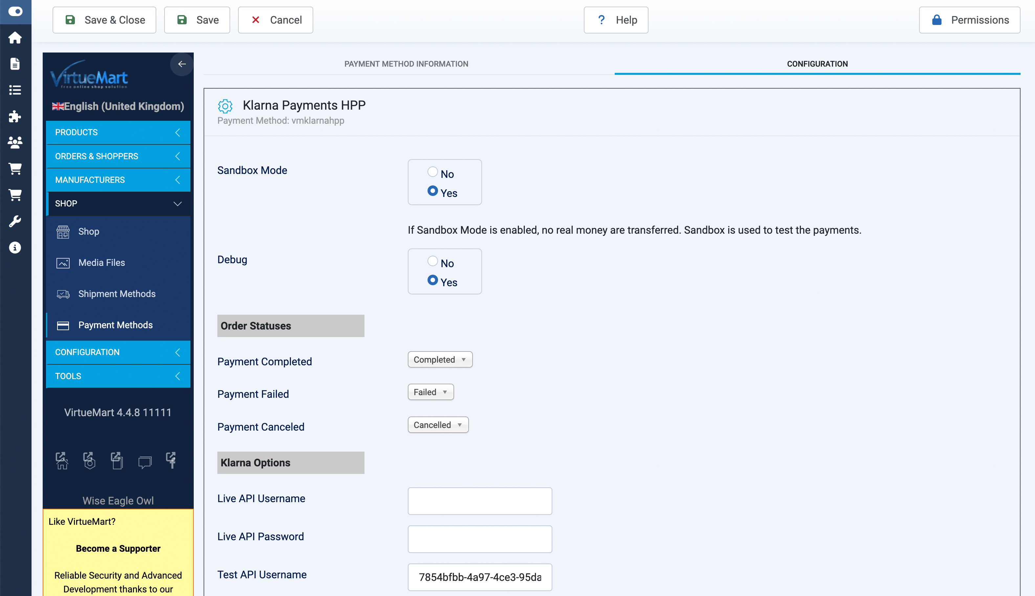
Task: Set Debug to Yes
Action: click(x=432, y=280)
